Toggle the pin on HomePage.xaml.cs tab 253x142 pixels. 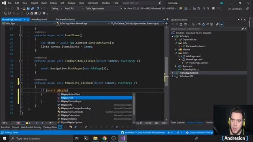[x=25, y=19]
